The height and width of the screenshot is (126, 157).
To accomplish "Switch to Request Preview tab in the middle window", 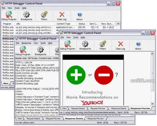I will (x=53, y=119).
